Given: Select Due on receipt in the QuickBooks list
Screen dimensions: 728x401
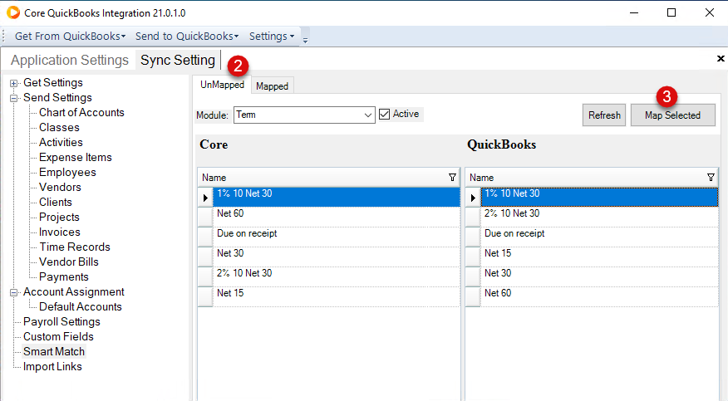Looking at the screenshot, I should coord(599,237).
